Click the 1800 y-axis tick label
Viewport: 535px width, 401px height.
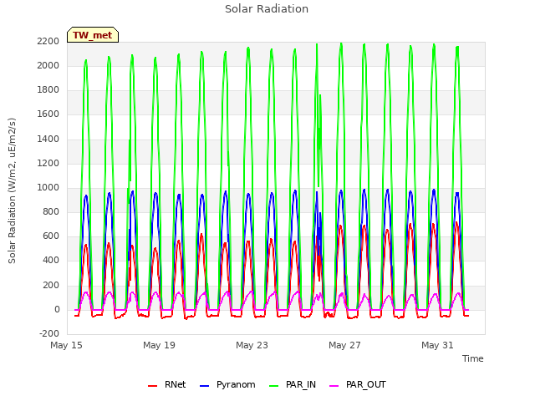[x=48, y=90]
